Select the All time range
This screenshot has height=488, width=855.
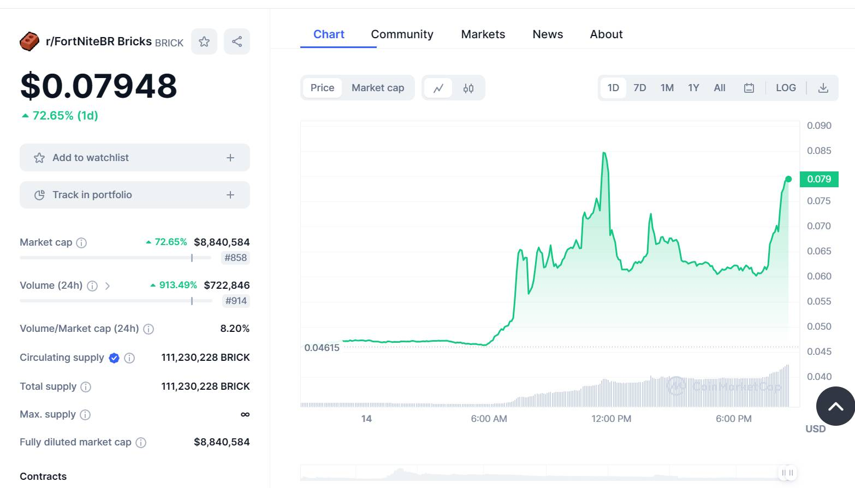click(720, 88)
